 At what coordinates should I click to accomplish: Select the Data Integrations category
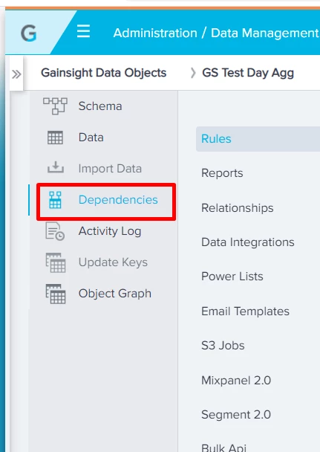pos(248,242)
